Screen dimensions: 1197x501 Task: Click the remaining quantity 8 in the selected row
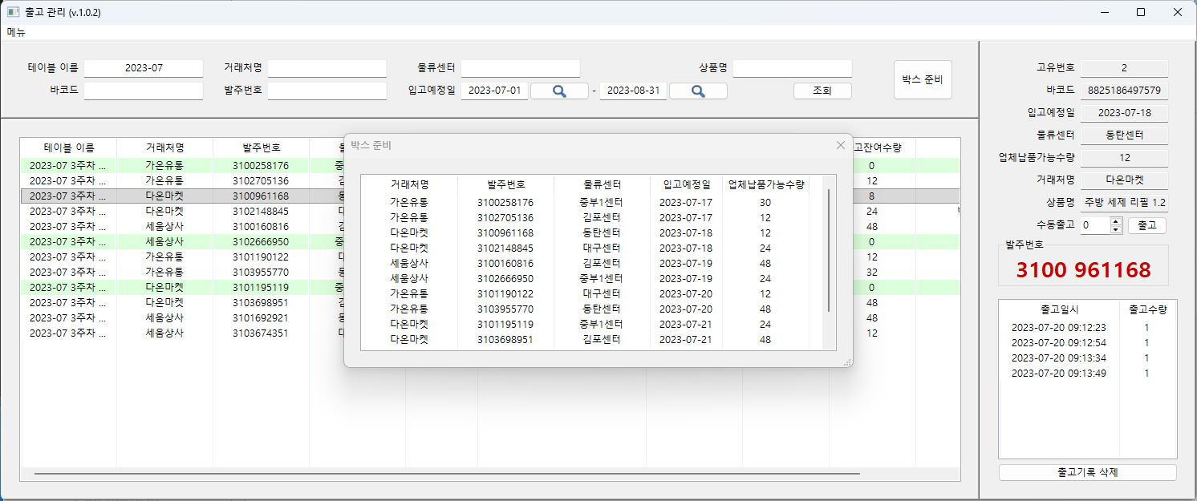[872, 196]
